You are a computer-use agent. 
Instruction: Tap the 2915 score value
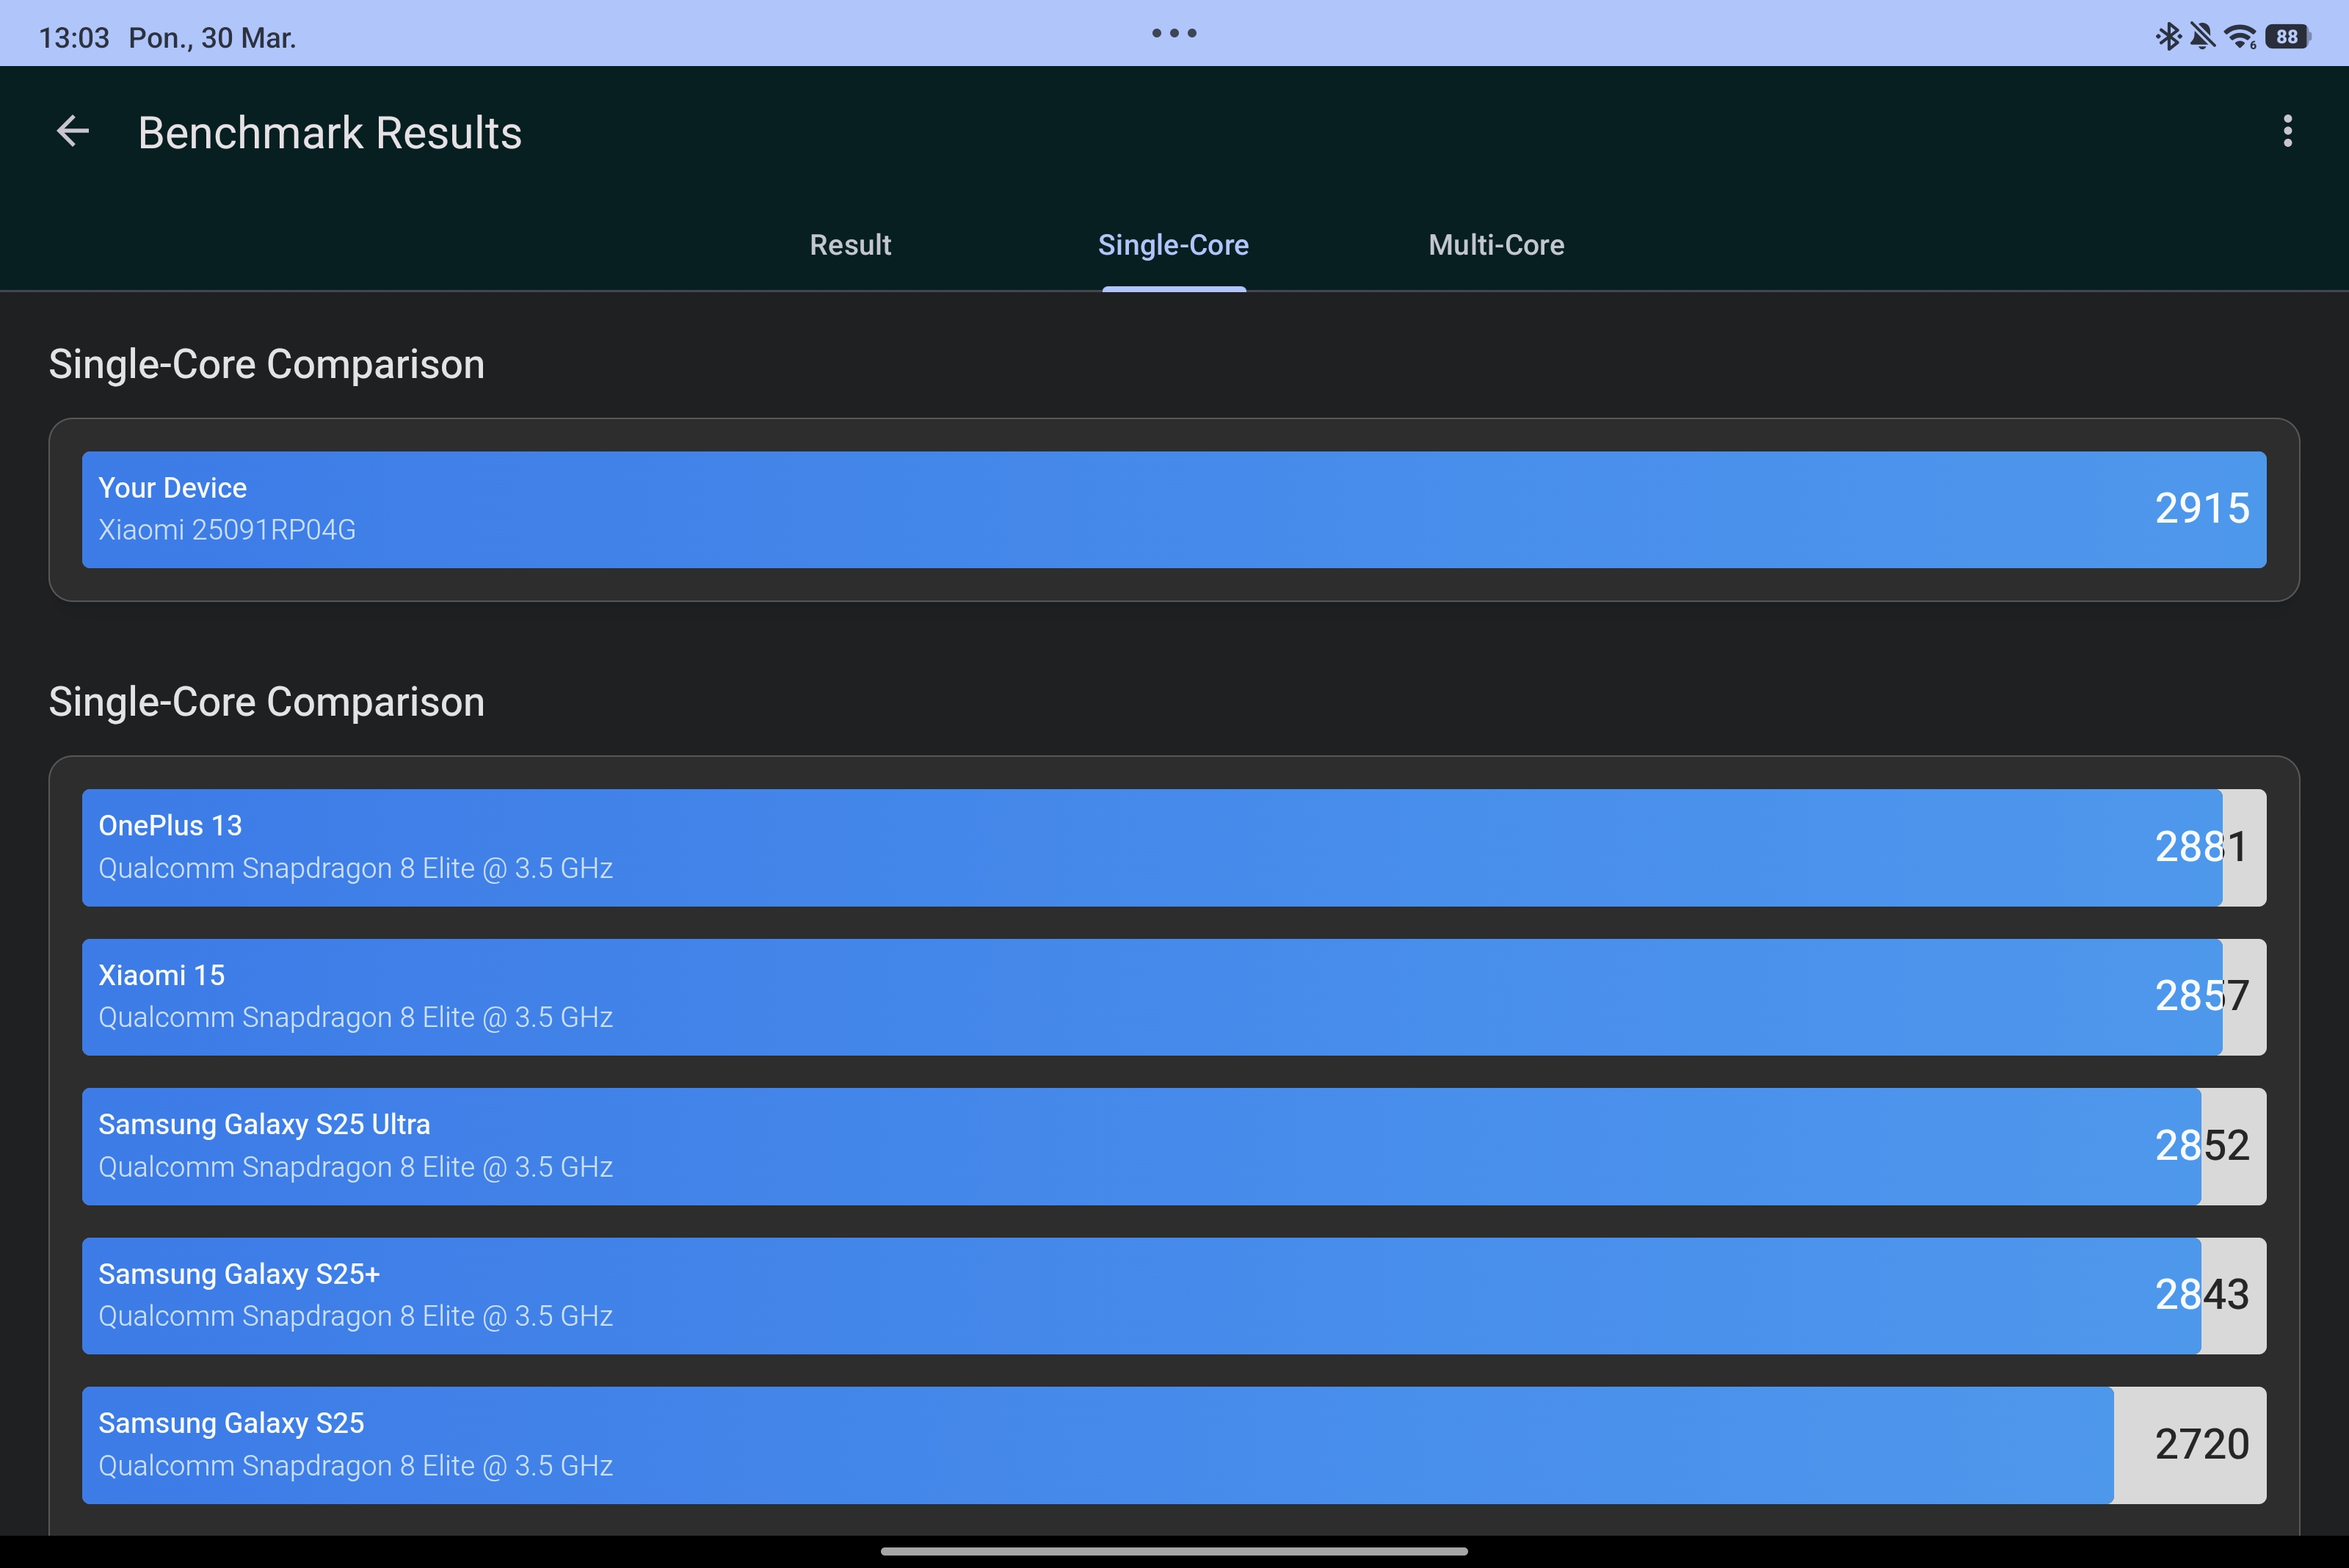click(x=2201, y=509)
